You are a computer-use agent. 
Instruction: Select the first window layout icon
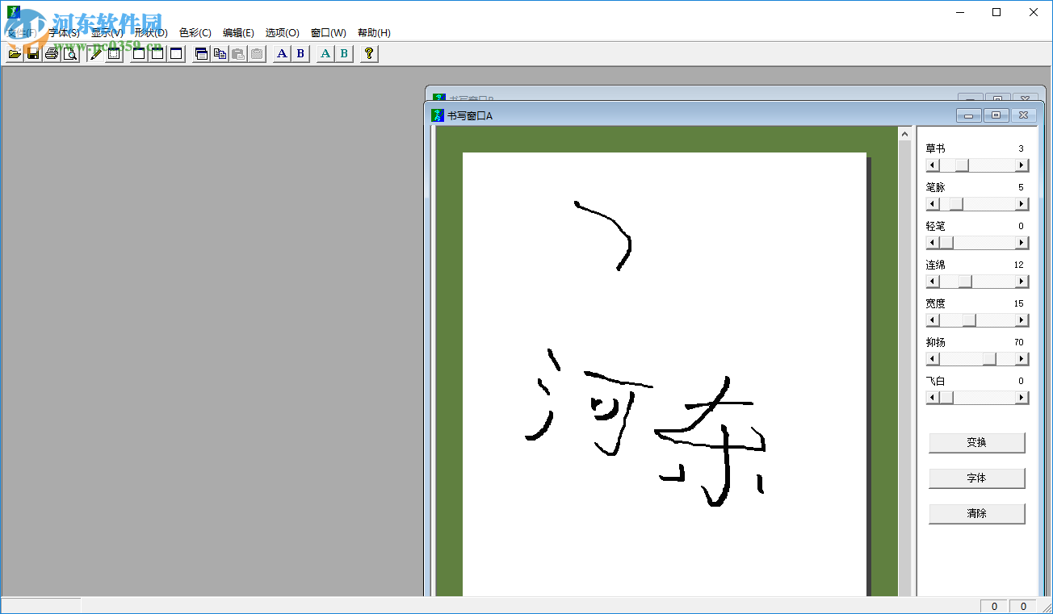[138, 53]
